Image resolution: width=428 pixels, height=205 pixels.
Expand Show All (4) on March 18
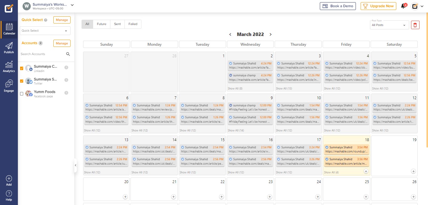[x=331, y=172]
